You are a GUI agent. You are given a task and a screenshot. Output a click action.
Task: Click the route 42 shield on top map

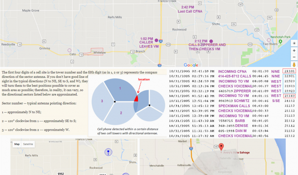coord(276,10)
